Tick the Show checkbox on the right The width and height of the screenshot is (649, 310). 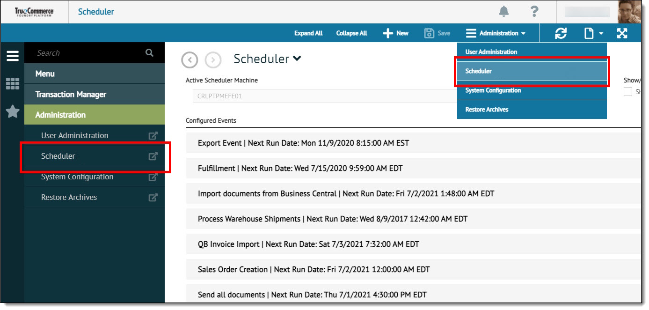tap(627, 91)
